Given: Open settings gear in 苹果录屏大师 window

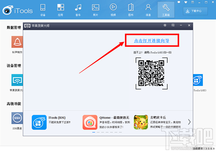Looking at the screenshot, I should pos(165,25).
